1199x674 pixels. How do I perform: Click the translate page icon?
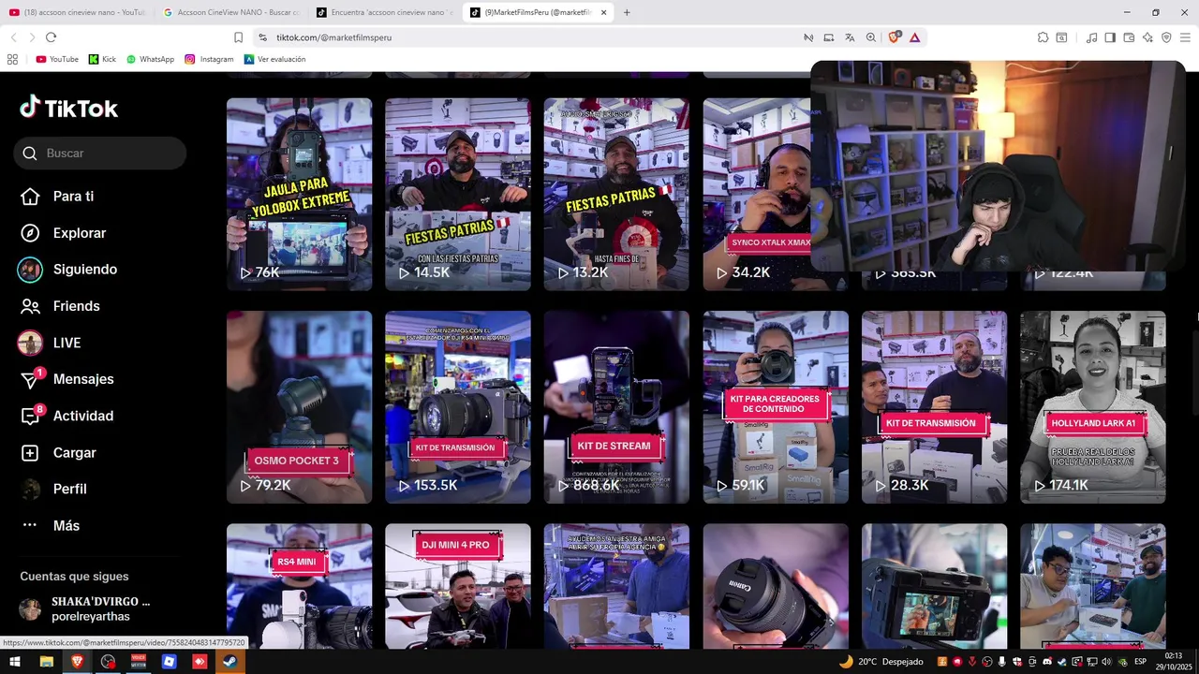click(850, 37)
